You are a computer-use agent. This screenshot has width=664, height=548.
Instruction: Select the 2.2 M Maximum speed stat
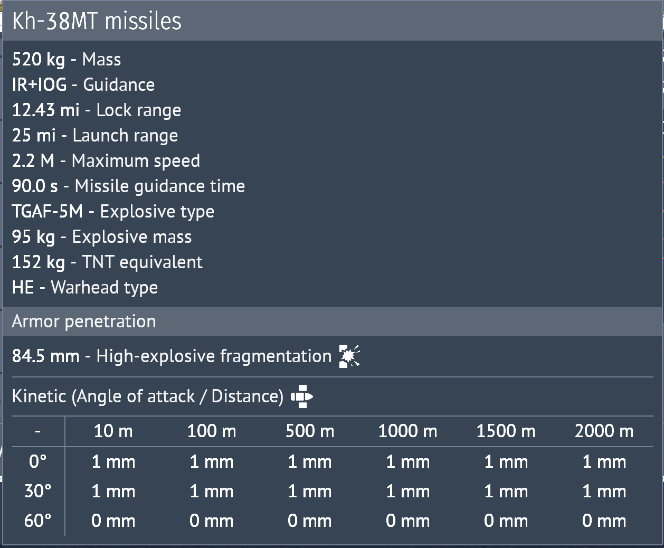pos(106,160)
